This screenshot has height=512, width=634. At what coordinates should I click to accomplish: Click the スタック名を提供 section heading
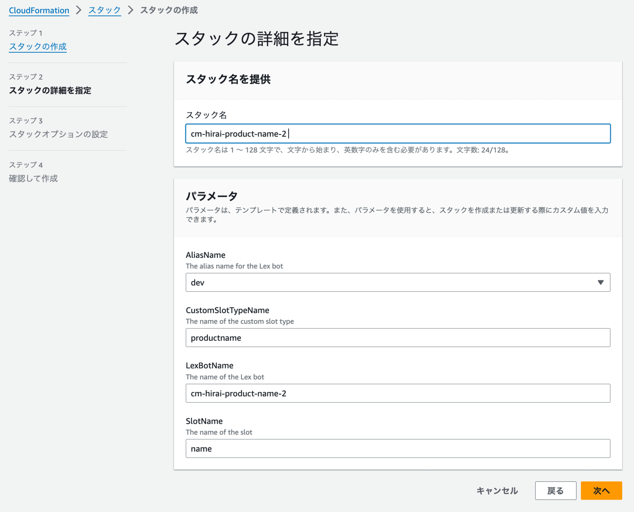(228, 79)
